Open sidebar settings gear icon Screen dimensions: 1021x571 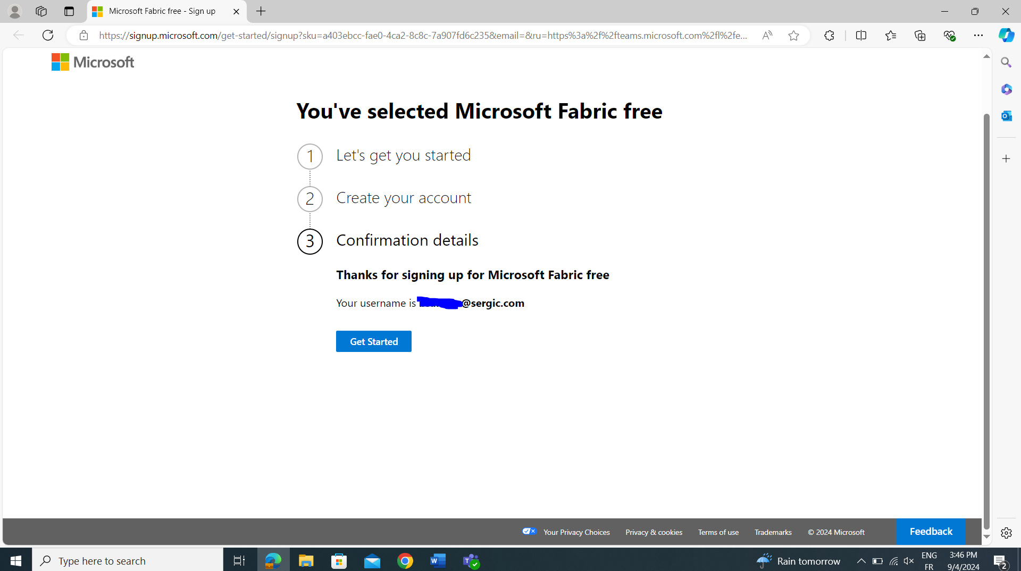click(1006, 533)
